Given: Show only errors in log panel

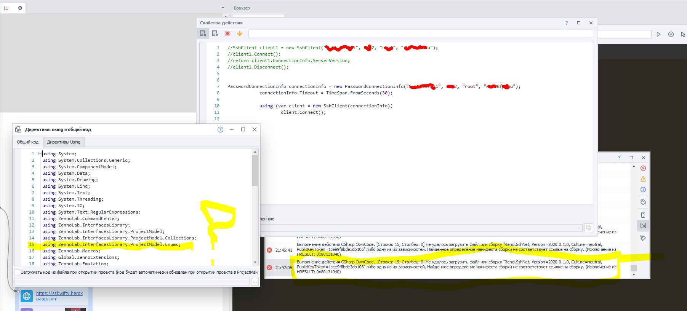Looking at the screenshot, I should click(x=643, y=168).
